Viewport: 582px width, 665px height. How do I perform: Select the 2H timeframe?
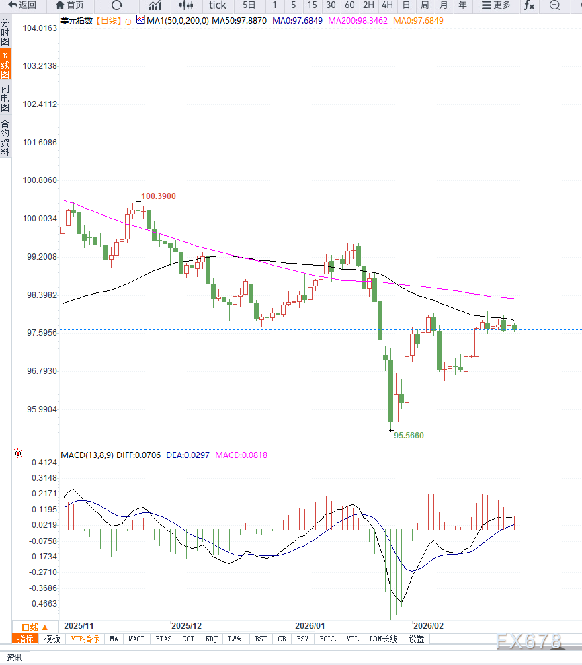tap(368, 5)
